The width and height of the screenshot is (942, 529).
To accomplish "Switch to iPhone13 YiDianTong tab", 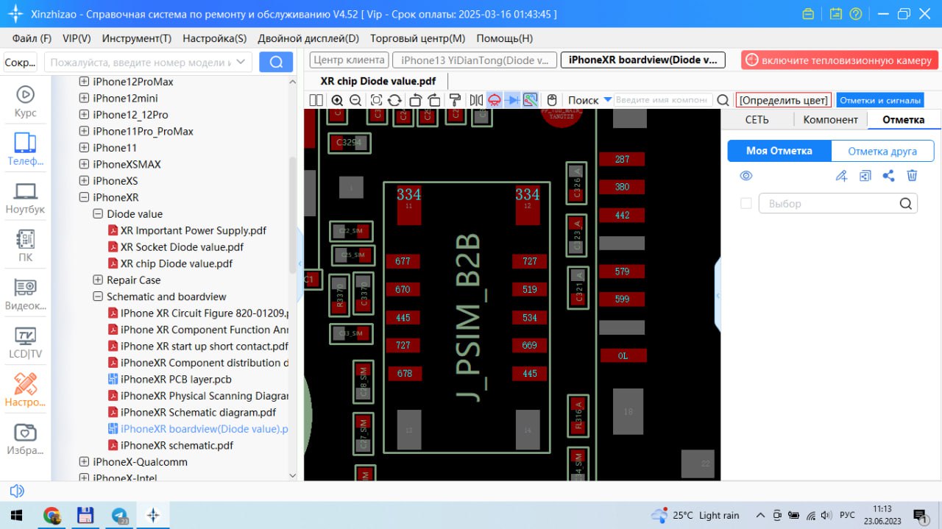I will (475, 60).
